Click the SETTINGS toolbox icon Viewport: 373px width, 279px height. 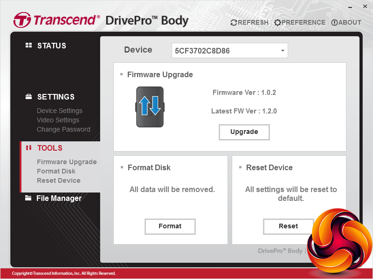(x=28, y=97)
